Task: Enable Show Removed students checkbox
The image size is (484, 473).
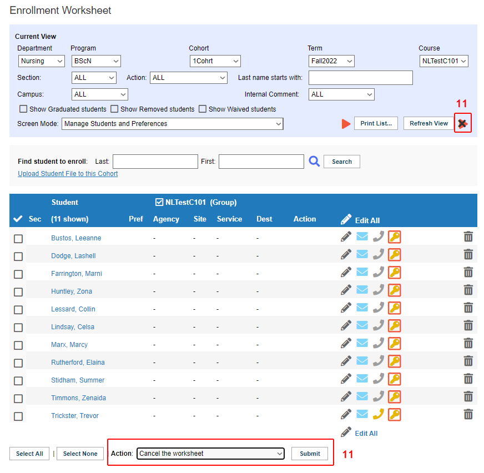Action: (x=114, y=109)
